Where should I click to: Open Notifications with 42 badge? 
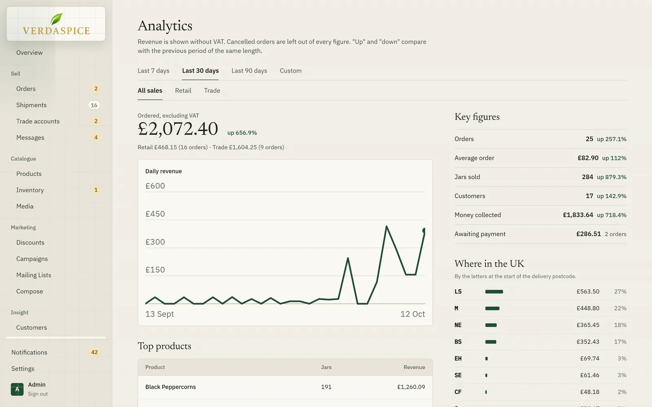pyautogui.click(x=55, y=352)
